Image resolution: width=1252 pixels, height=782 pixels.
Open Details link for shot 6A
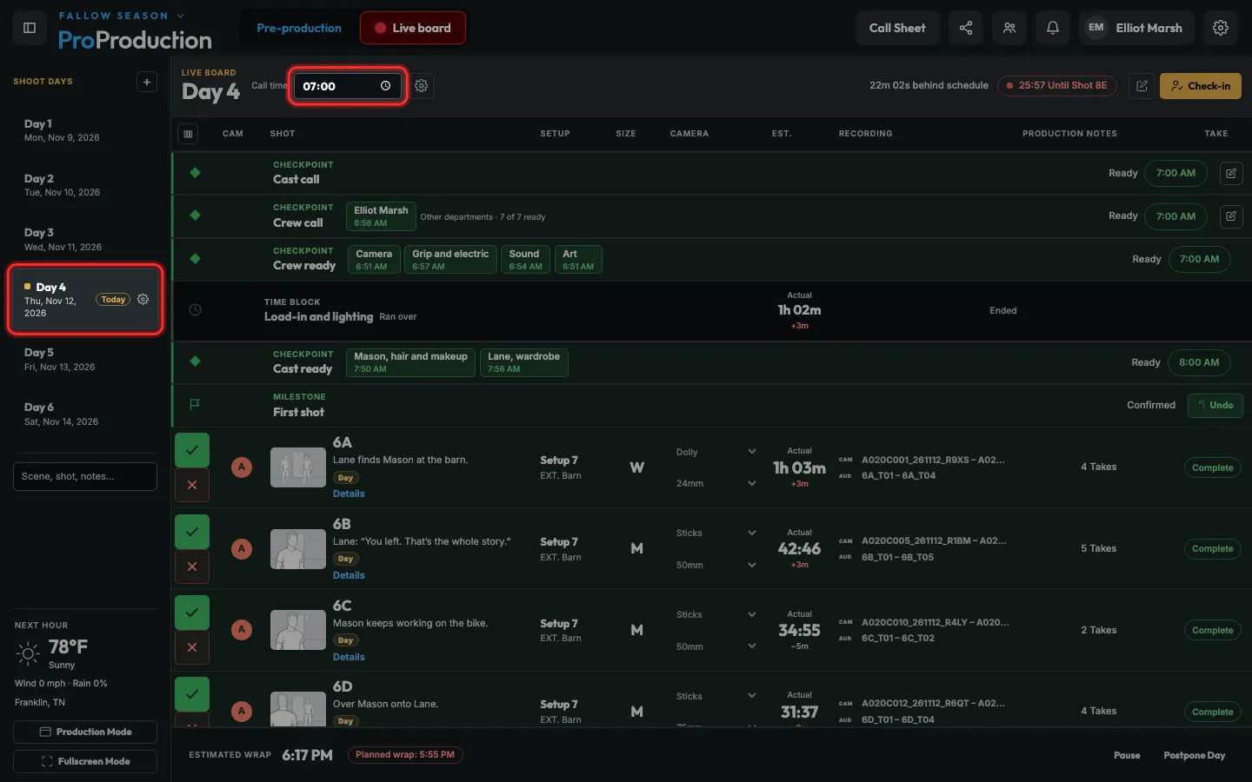pyautogui.click(x=349, y=494)
